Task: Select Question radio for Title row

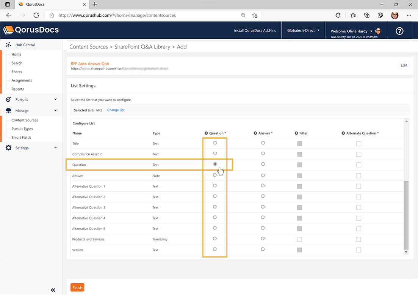Action: pos(215,143)
